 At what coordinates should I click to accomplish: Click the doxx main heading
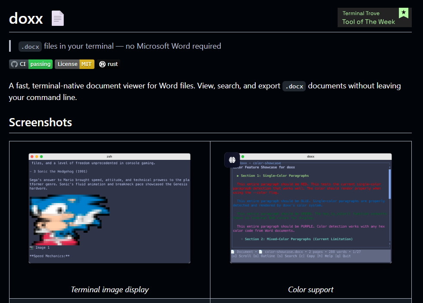click(x=26, y=19)
